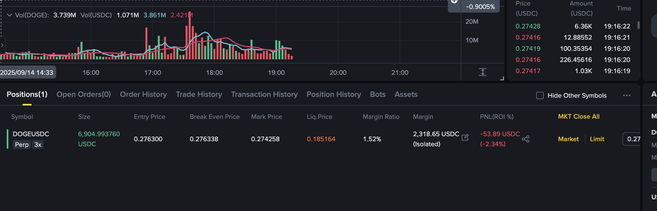Click the Vol(USDC) 1.071M value
The image size is (657, 211).
tap(128, 15)
